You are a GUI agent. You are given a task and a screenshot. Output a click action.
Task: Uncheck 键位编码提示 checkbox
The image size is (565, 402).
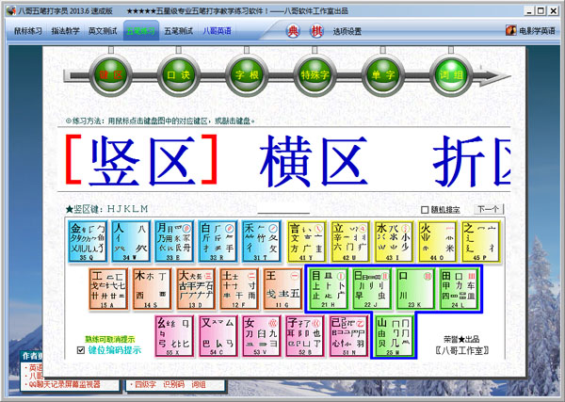coord(81,350)
